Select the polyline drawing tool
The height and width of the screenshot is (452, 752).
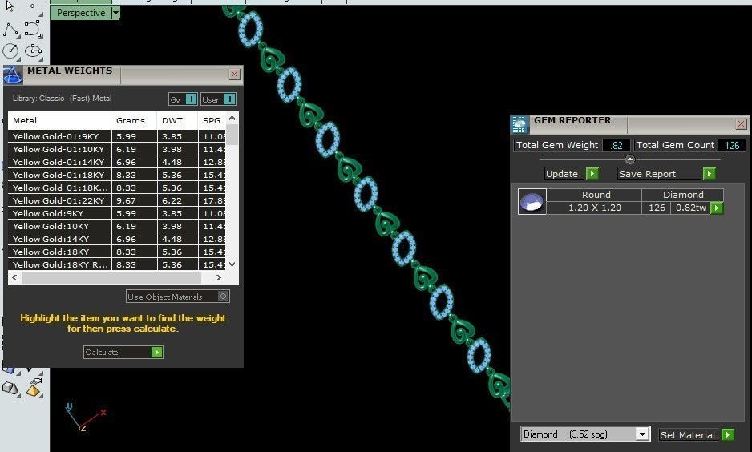[x=10, y=30]
